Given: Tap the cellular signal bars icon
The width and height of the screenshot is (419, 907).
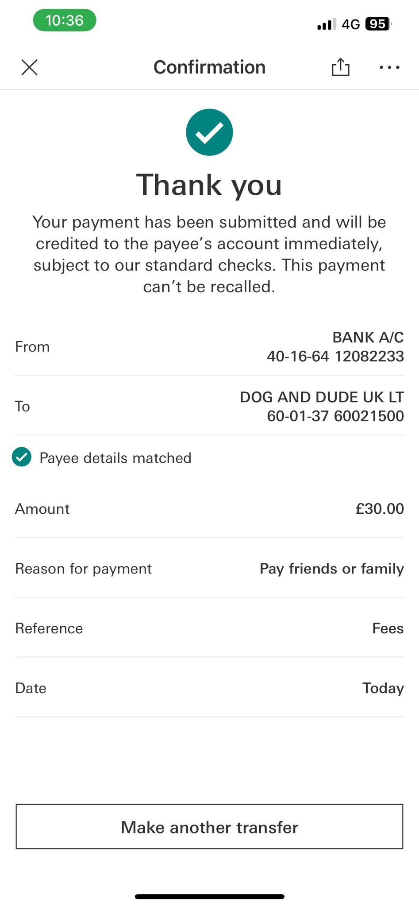Looking at the screenshot, I should (327, 24).
